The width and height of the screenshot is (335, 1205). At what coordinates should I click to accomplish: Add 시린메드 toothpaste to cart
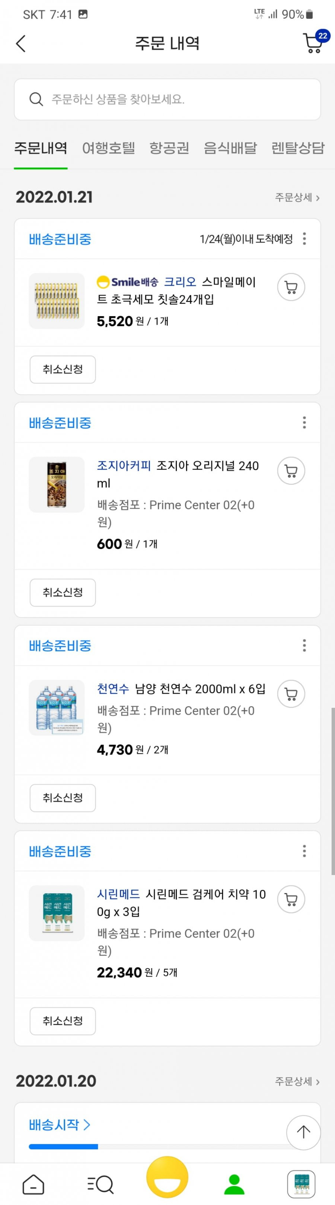tap(291, 899)
